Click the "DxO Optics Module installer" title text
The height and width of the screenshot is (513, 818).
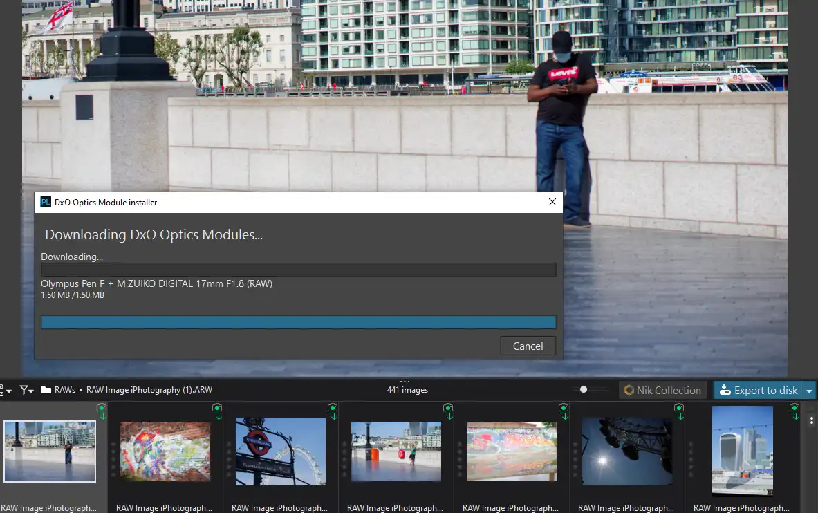coord(106,203)
